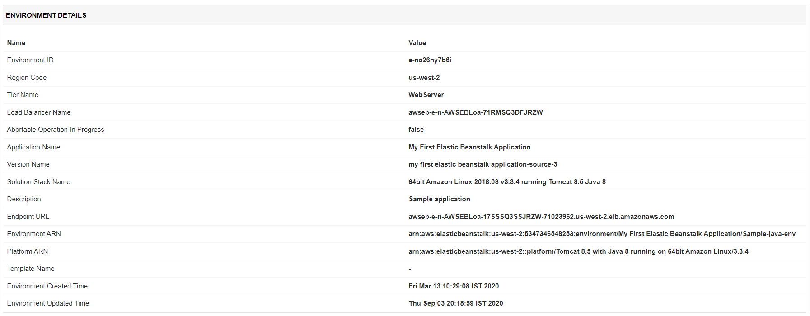This screenshot has height=316, width=810.
Task: Click the Application Name row label
Action: pyautogui.click(x=33, y=147)
